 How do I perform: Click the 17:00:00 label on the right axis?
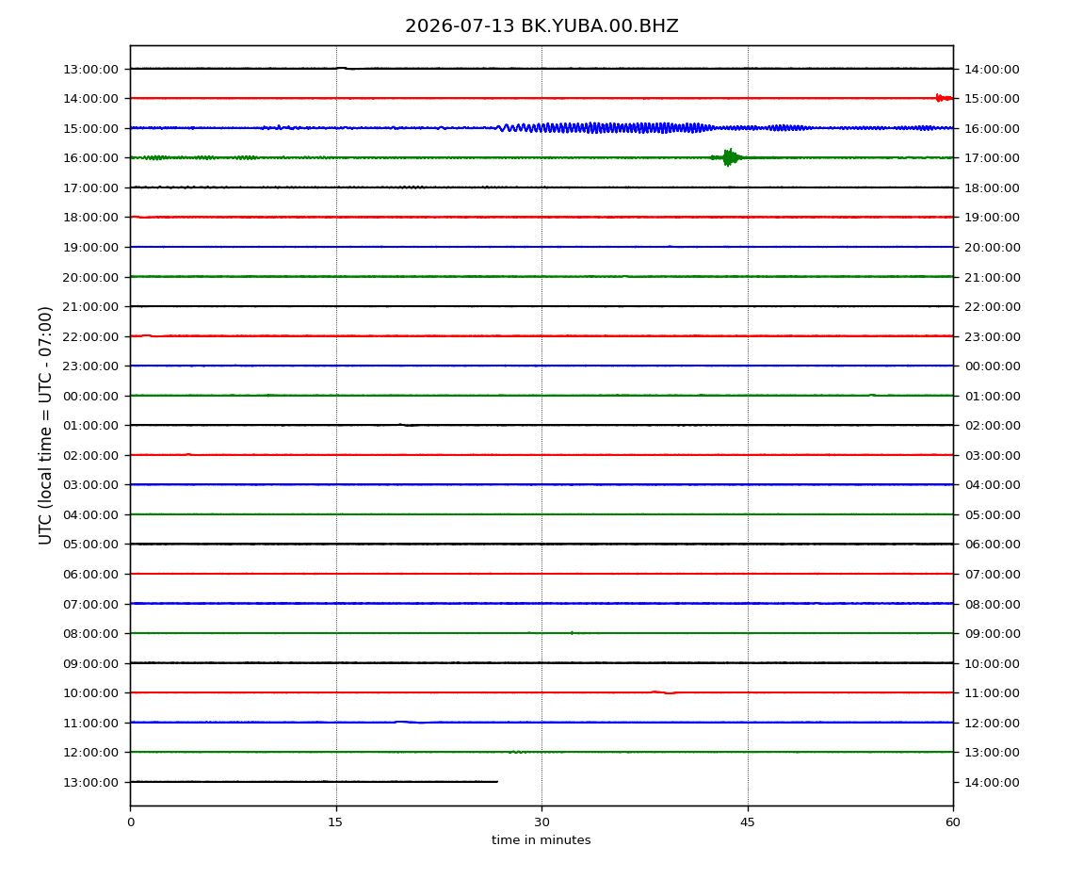point(992,158)
